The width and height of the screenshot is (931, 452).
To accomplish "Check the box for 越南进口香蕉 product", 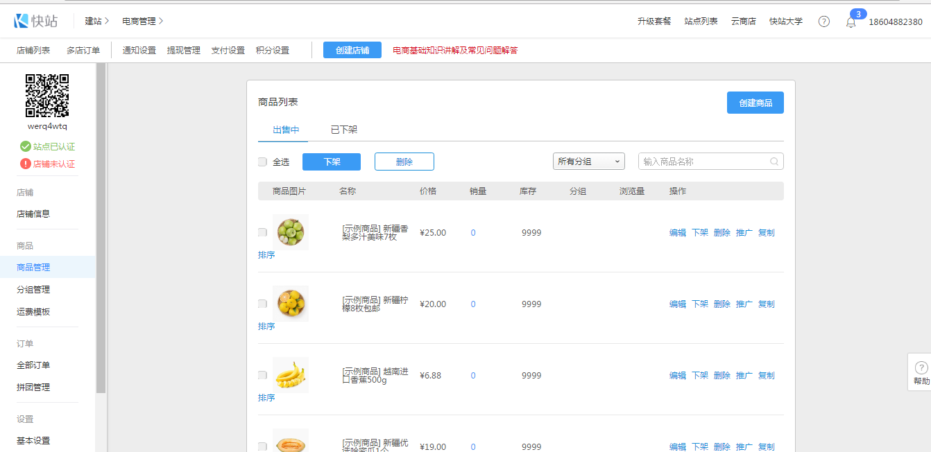I will click(x=262, y=375).
